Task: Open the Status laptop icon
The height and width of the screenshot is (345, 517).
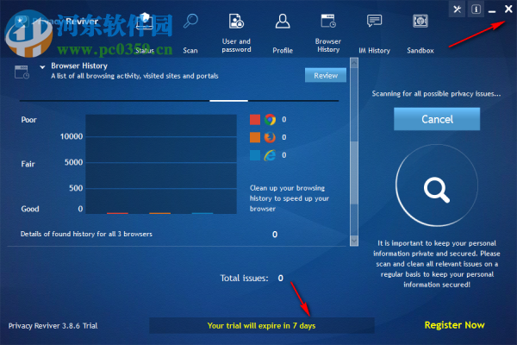Action: click(145, 21)
